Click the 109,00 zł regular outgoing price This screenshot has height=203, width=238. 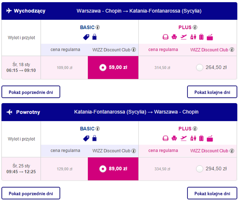point(64,68)
